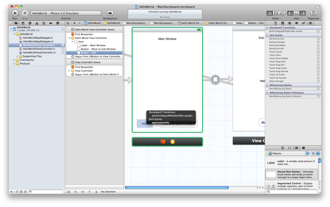Choose applicationInfo in connection popup

[160, 122]
